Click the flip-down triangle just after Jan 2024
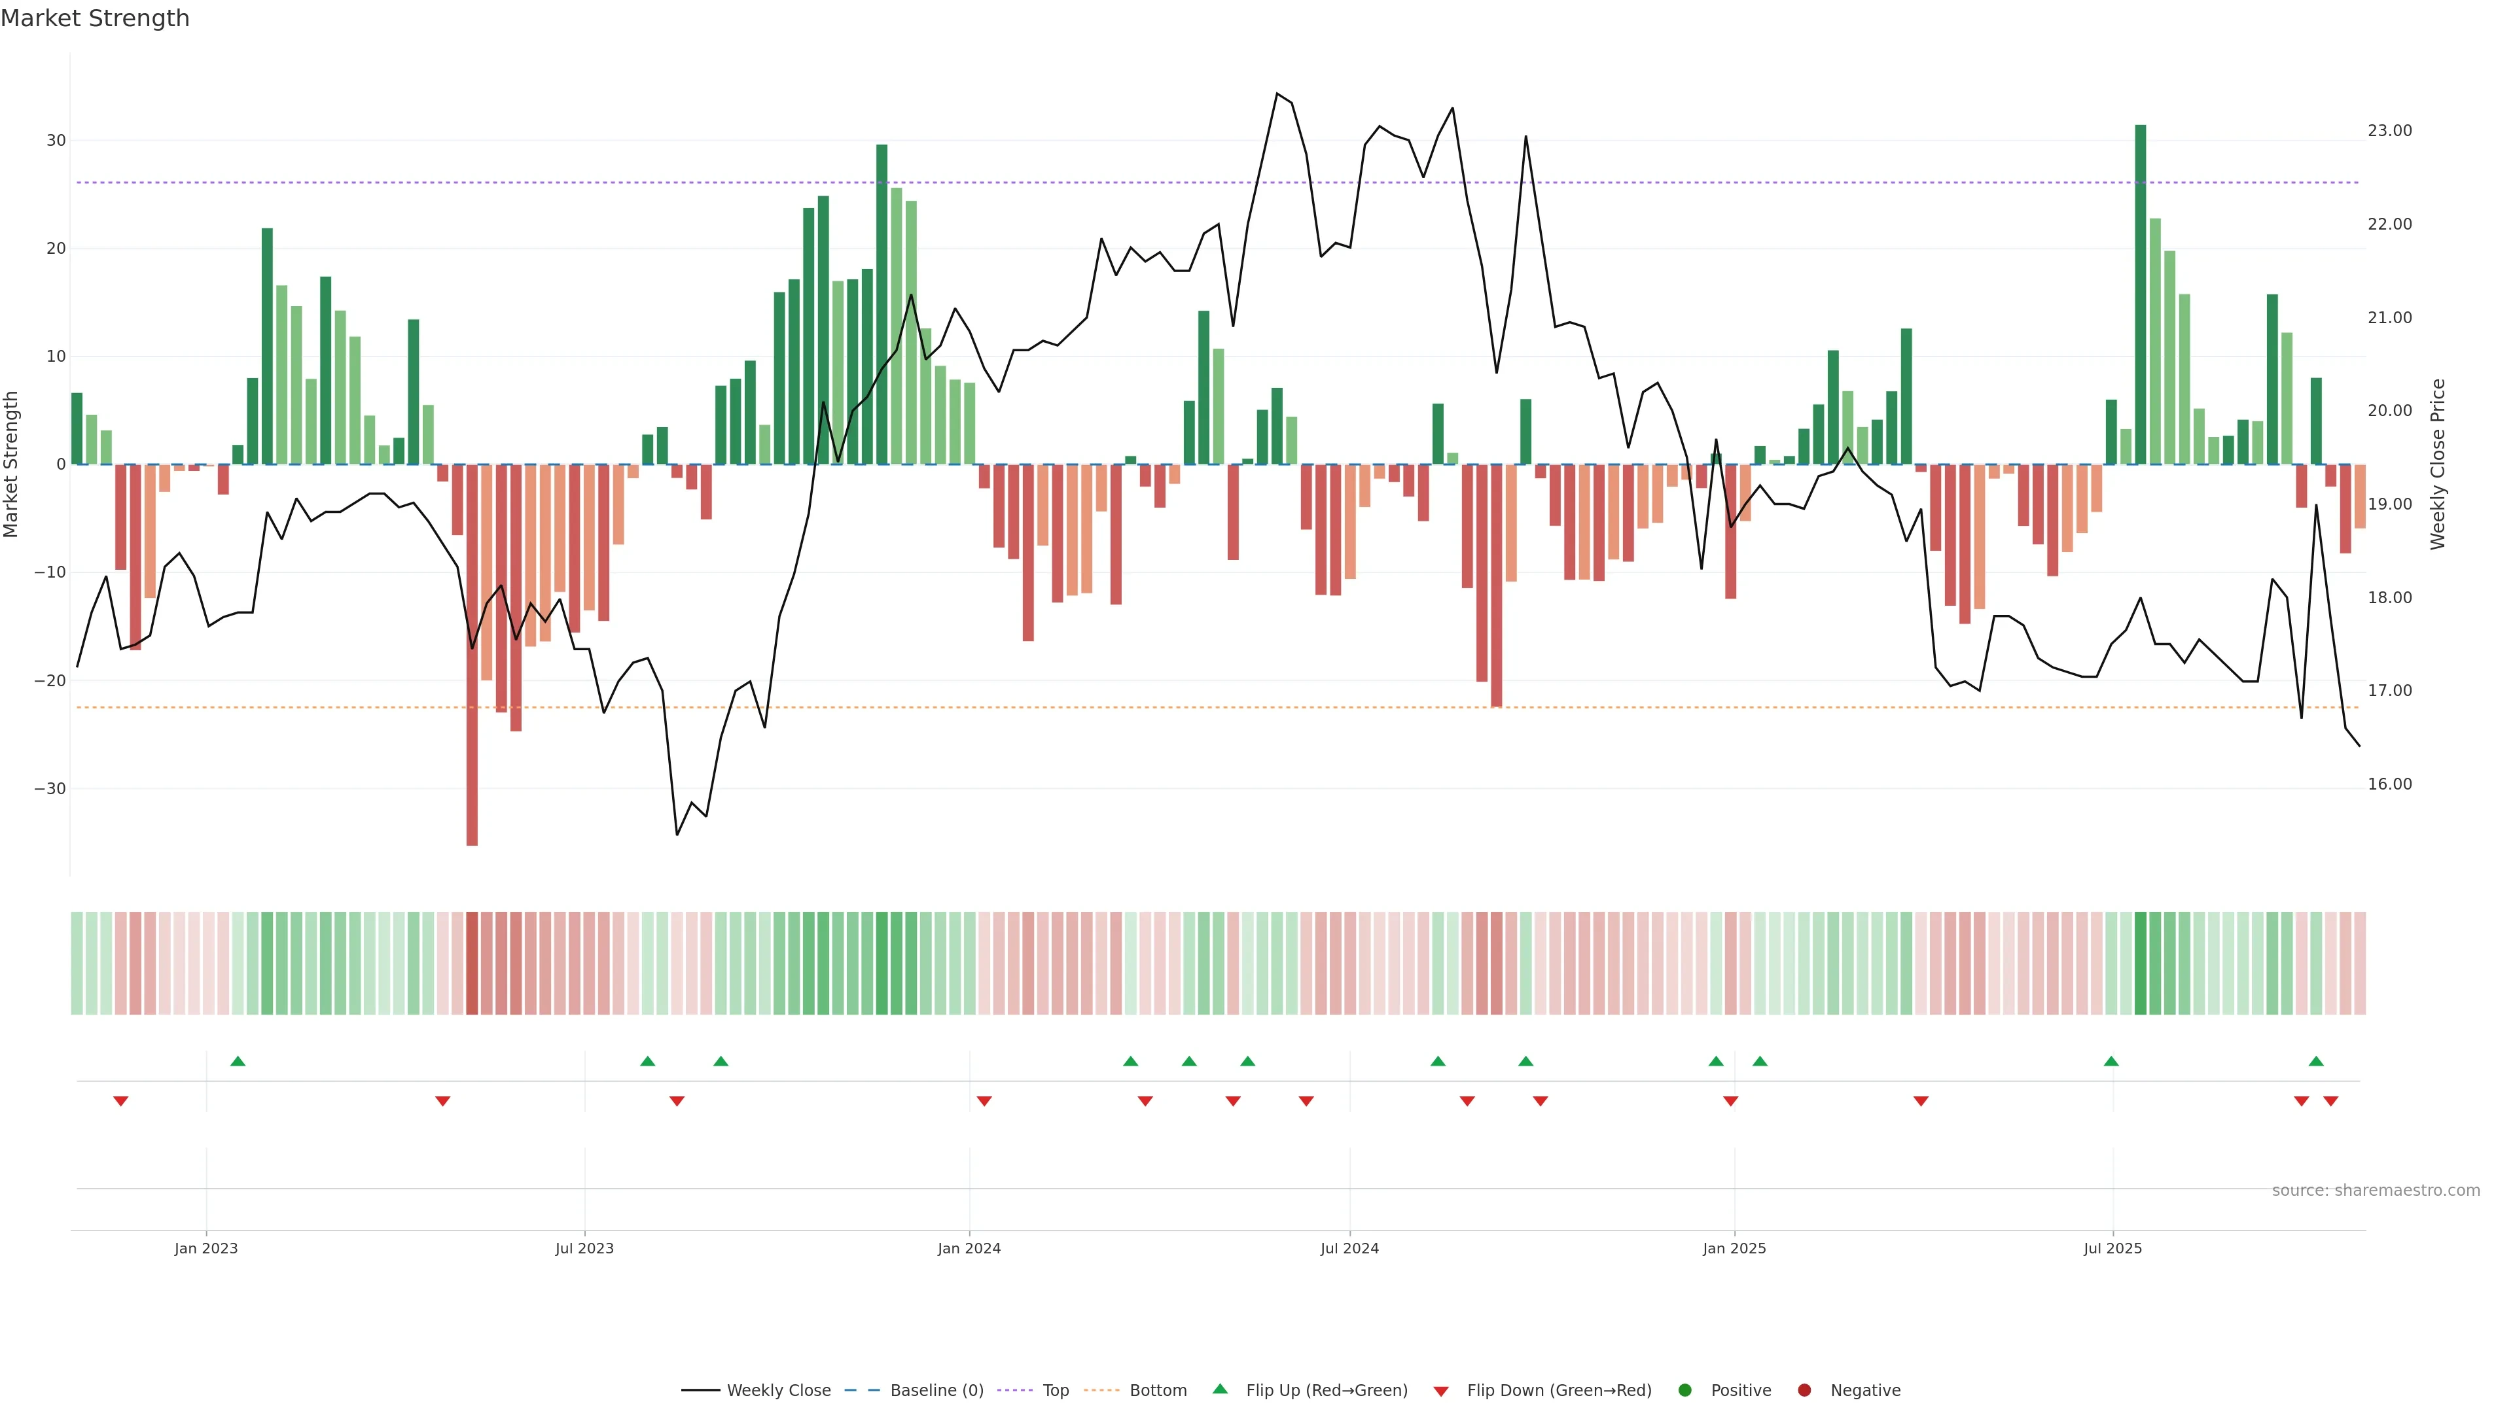 pyautogui.click(x=984, y=1101)
